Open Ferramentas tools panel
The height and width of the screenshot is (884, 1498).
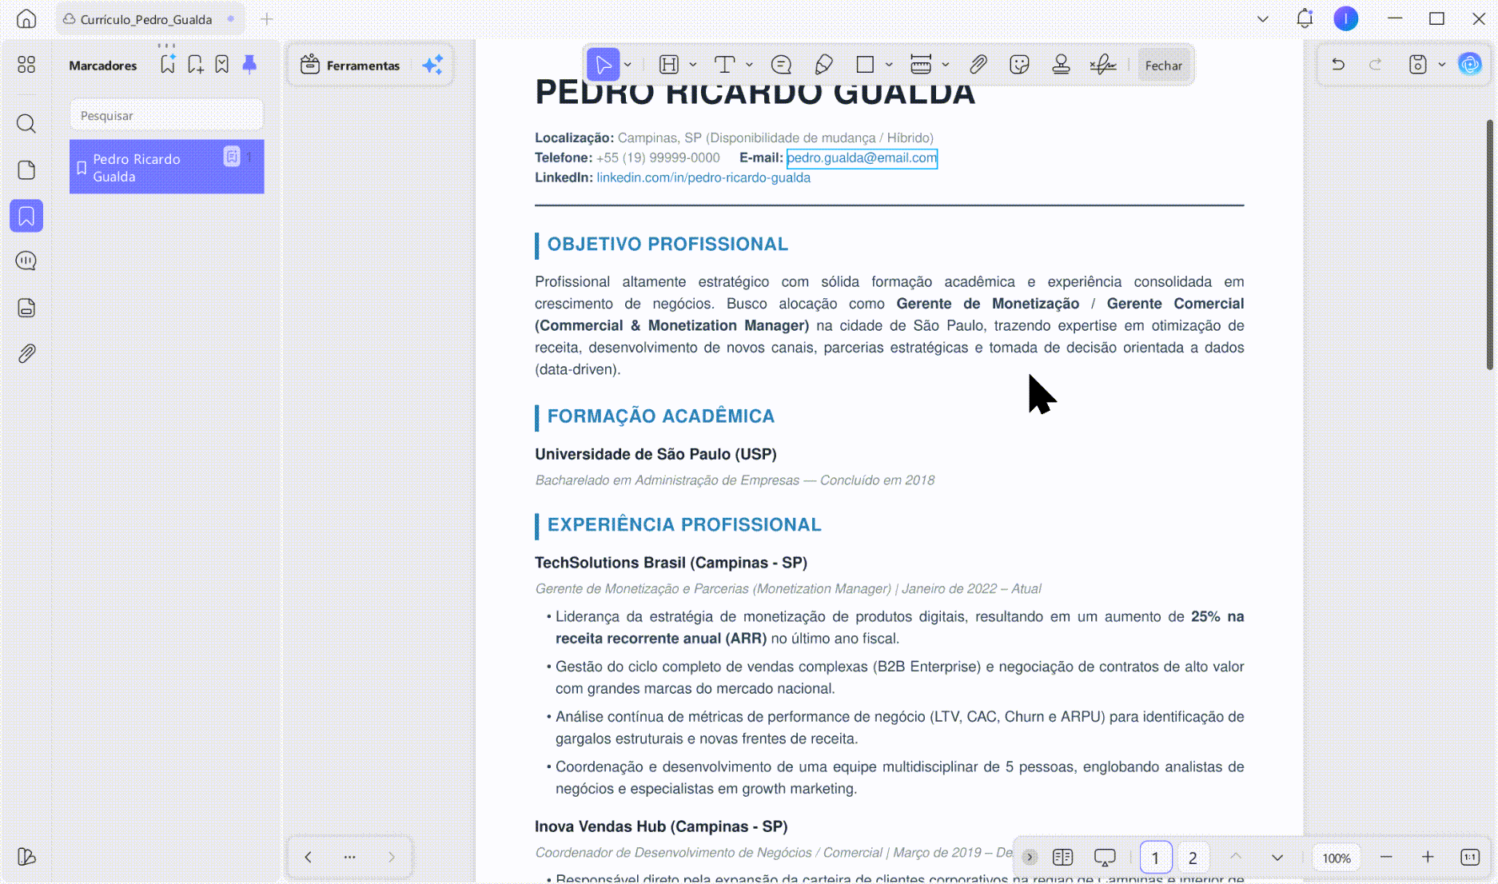350,66
